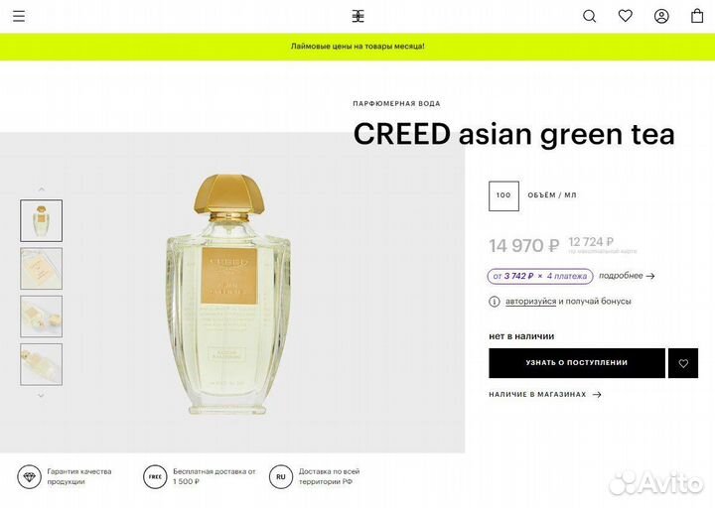Viewport: 715px width, 508px height.
Task: Click the installment payment badge от 3 742 ₽
Action: pyautogui.click(x=540, y=276)
